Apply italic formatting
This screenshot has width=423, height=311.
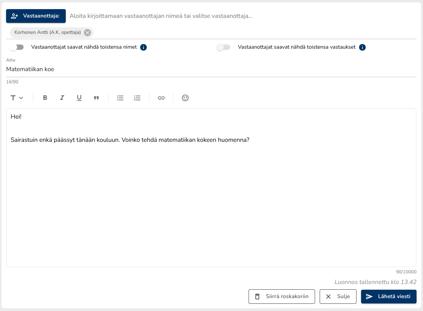click(x=62, y=98)
